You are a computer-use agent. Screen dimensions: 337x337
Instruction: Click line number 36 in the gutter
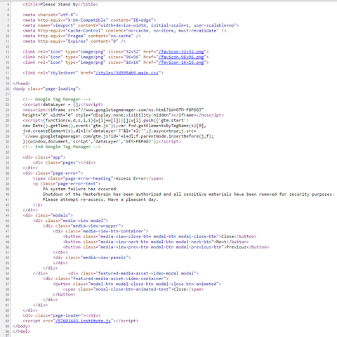[x=8, y=173]
